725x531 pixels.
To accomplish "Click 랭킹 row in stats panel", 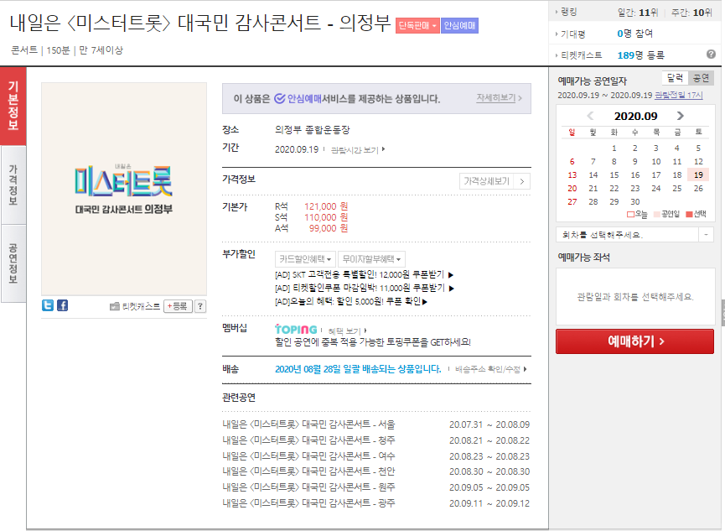I will 637,12.
